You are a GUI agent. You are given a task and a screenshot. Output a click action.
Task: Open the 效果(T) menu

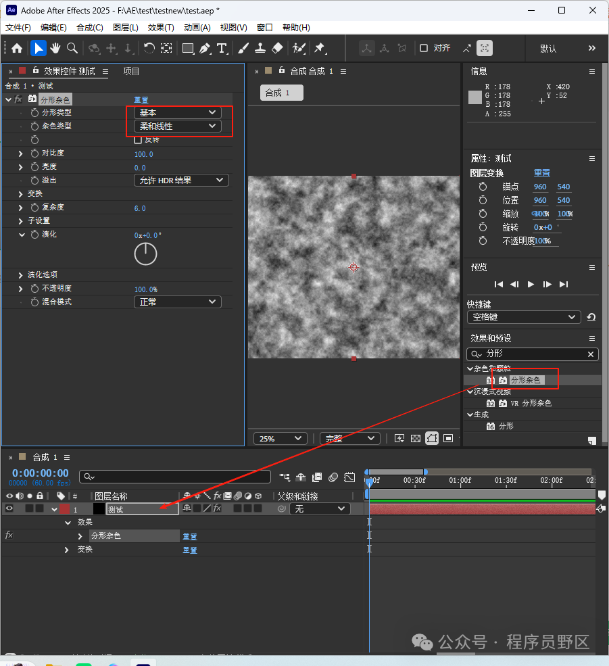(161, 28)
